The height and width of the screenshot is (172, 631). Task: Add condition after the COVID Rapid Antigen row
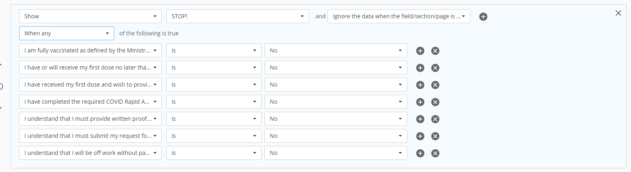[x=420, y=102]
